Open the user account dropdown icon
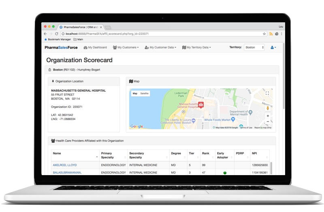Viewport: 324px width, 212px height. 273,47
